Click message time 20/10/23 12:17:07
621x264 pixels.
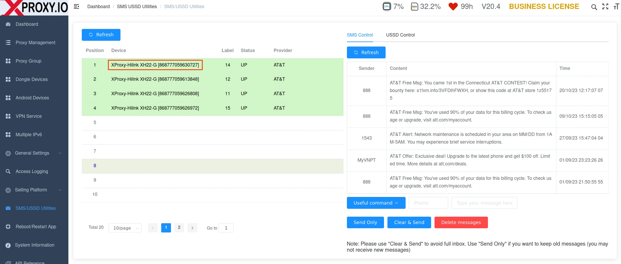(581, 90)
